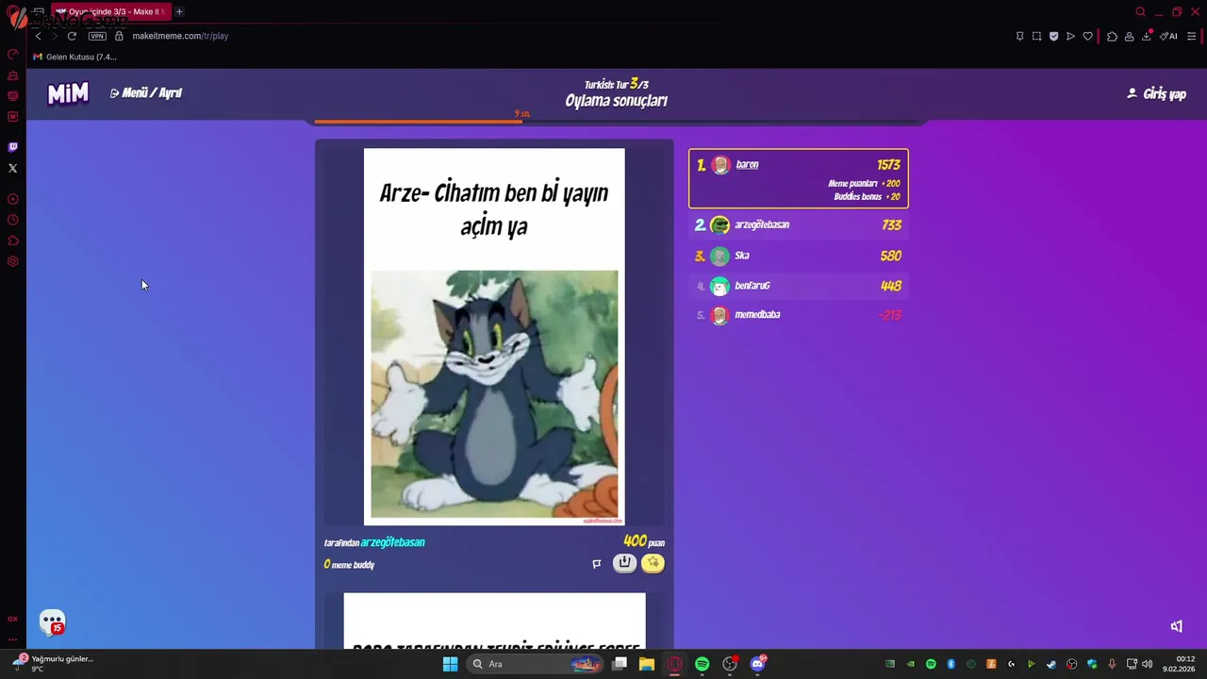The height and width of the screenshot is (679, 1207).
Task: Open File Explorer from taskbar
Action: click(647, 664)
